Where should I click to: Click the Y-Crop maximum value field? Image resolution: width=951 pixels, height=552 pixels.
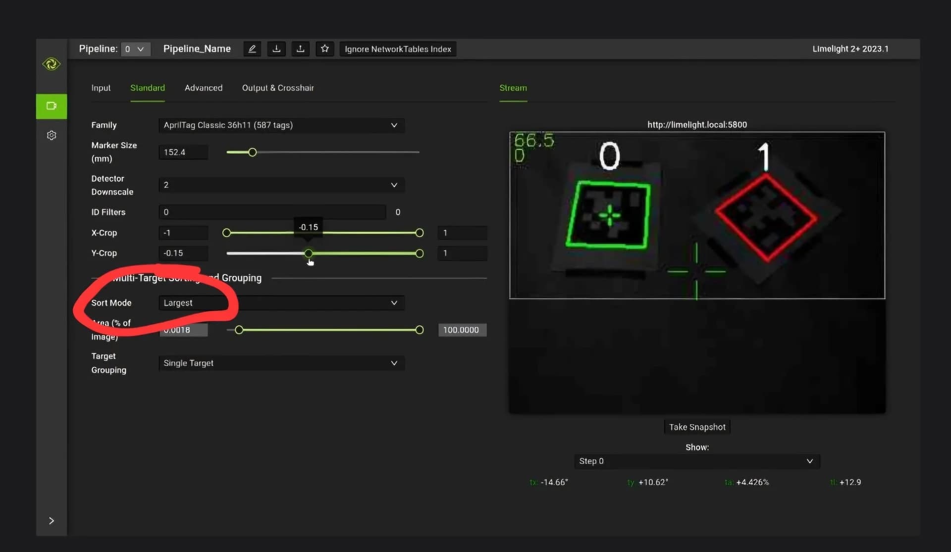coord(462,253)
